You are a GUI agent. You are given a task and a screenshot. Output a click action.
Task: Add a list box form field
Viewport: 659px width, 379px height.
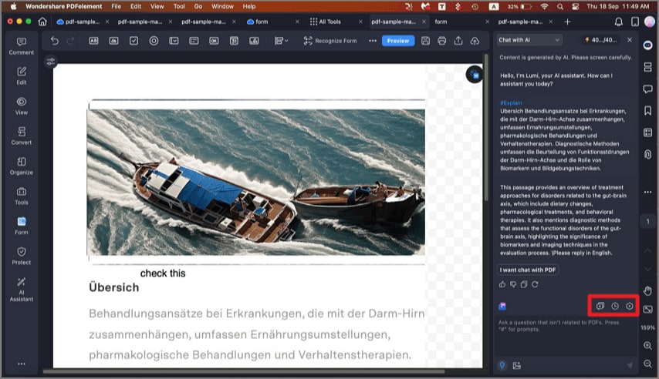point(194,41)
